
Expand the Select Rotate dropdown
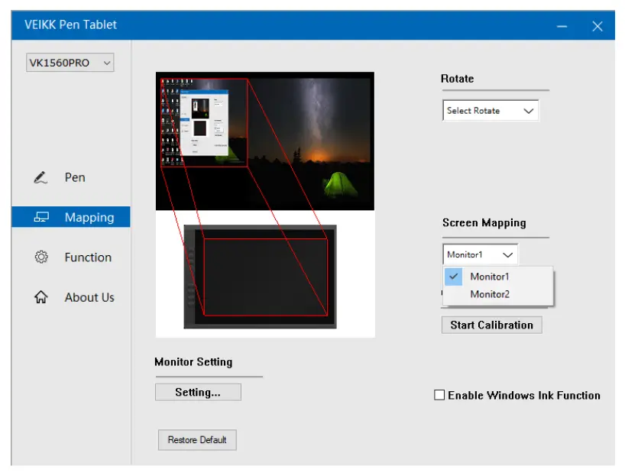click(491, 111)
